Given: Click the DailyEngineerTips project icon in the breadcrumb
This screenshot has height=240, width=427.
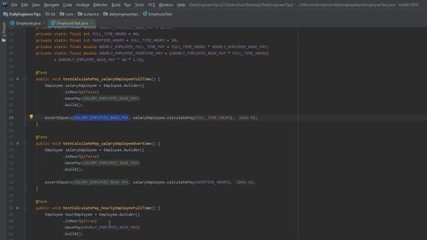Looking at the screenshot, I should 5,14.
